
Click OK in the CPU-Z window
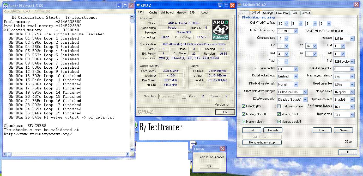225,112
